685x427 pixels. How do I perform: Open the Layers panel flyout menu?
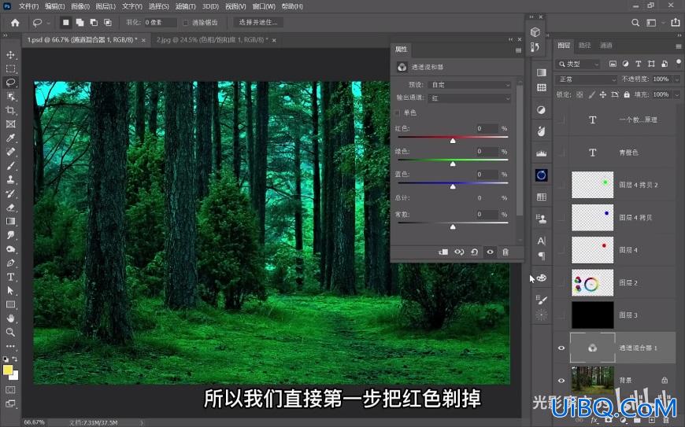pyautogui.click(x=679, y=46)
